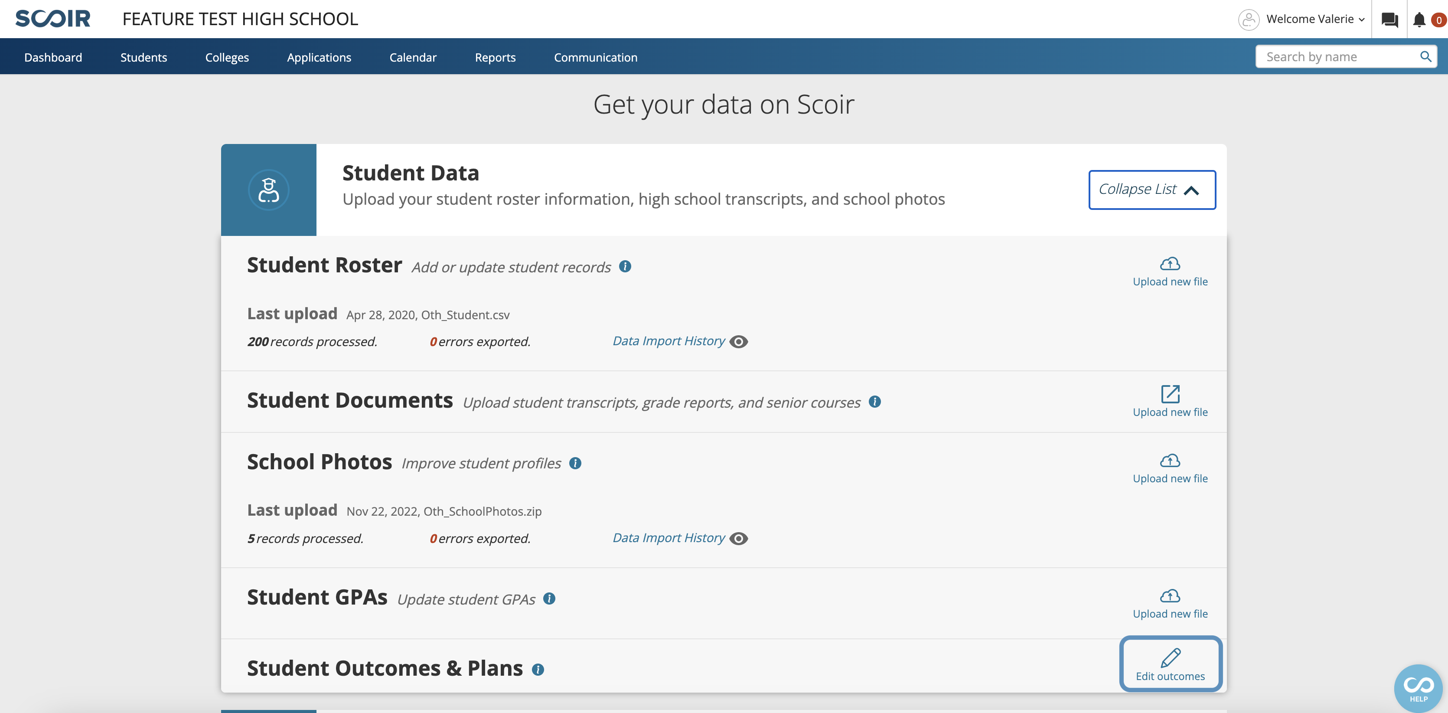Click the search magnifier icon
This screenshot has width=1448, height=713.
click(x=1425, y=57)
